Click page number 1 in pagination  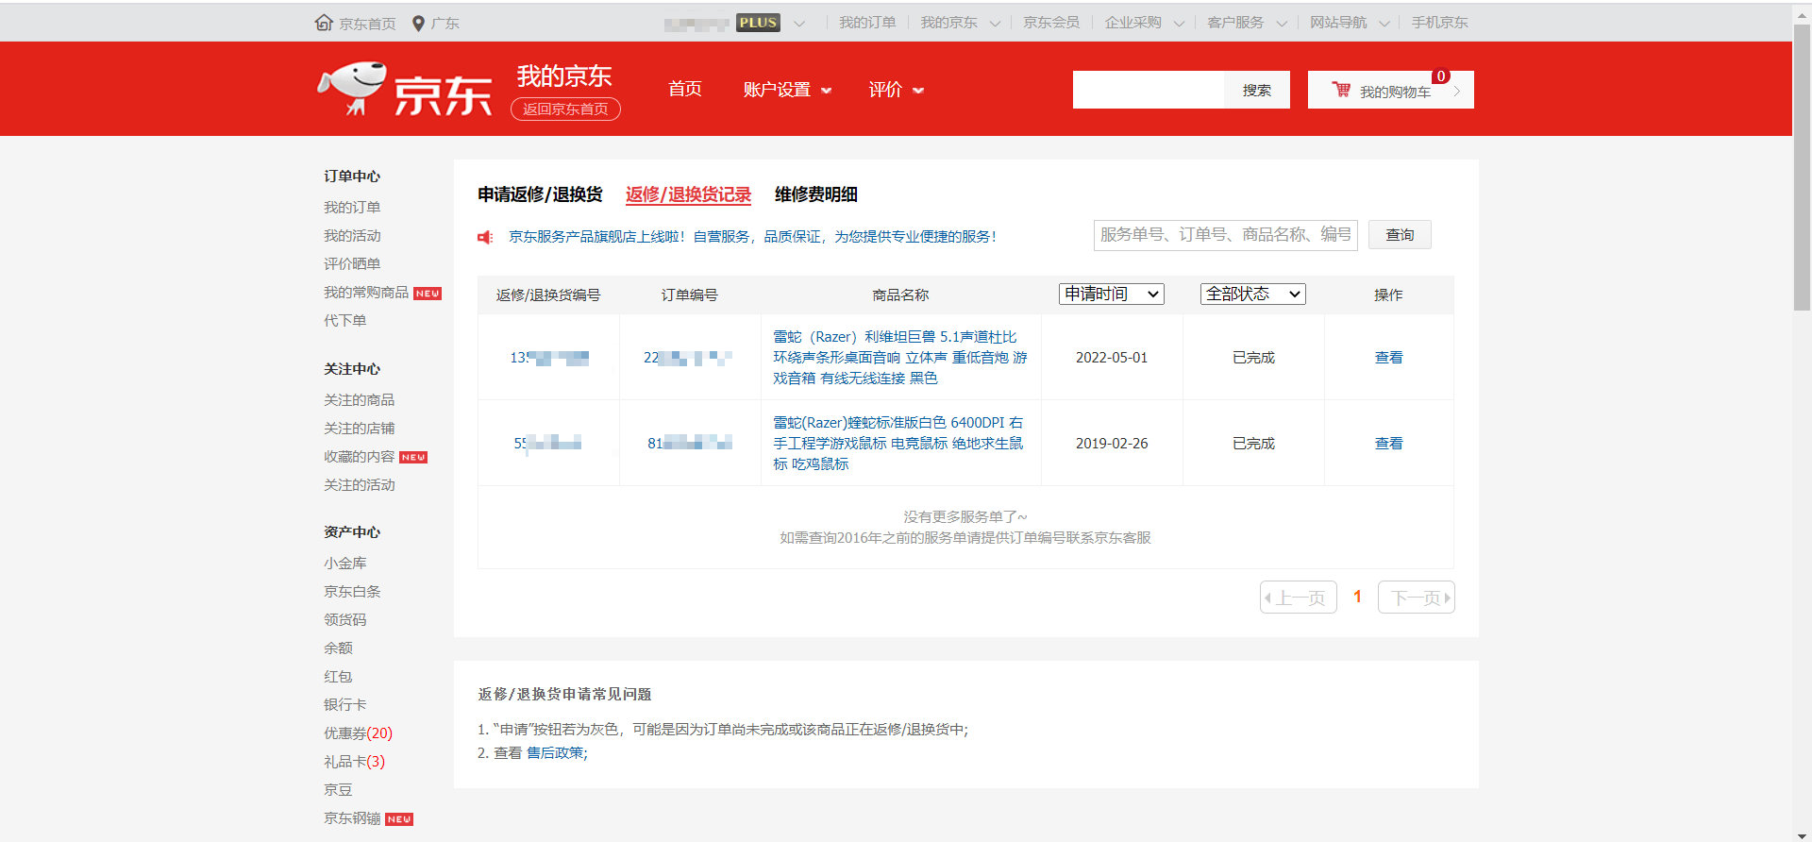click(1357, 597)
